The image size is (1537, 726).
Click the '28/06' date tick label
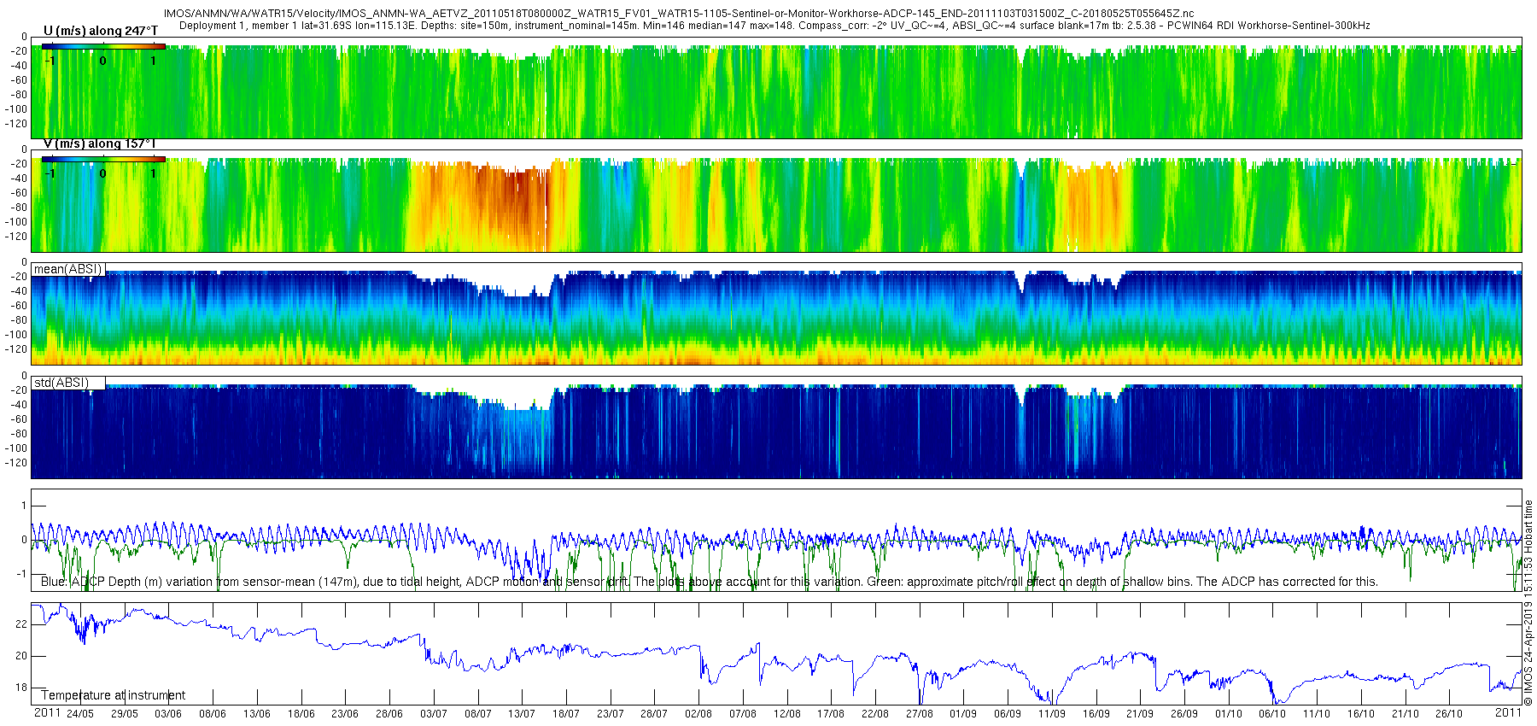click(389, 714)
